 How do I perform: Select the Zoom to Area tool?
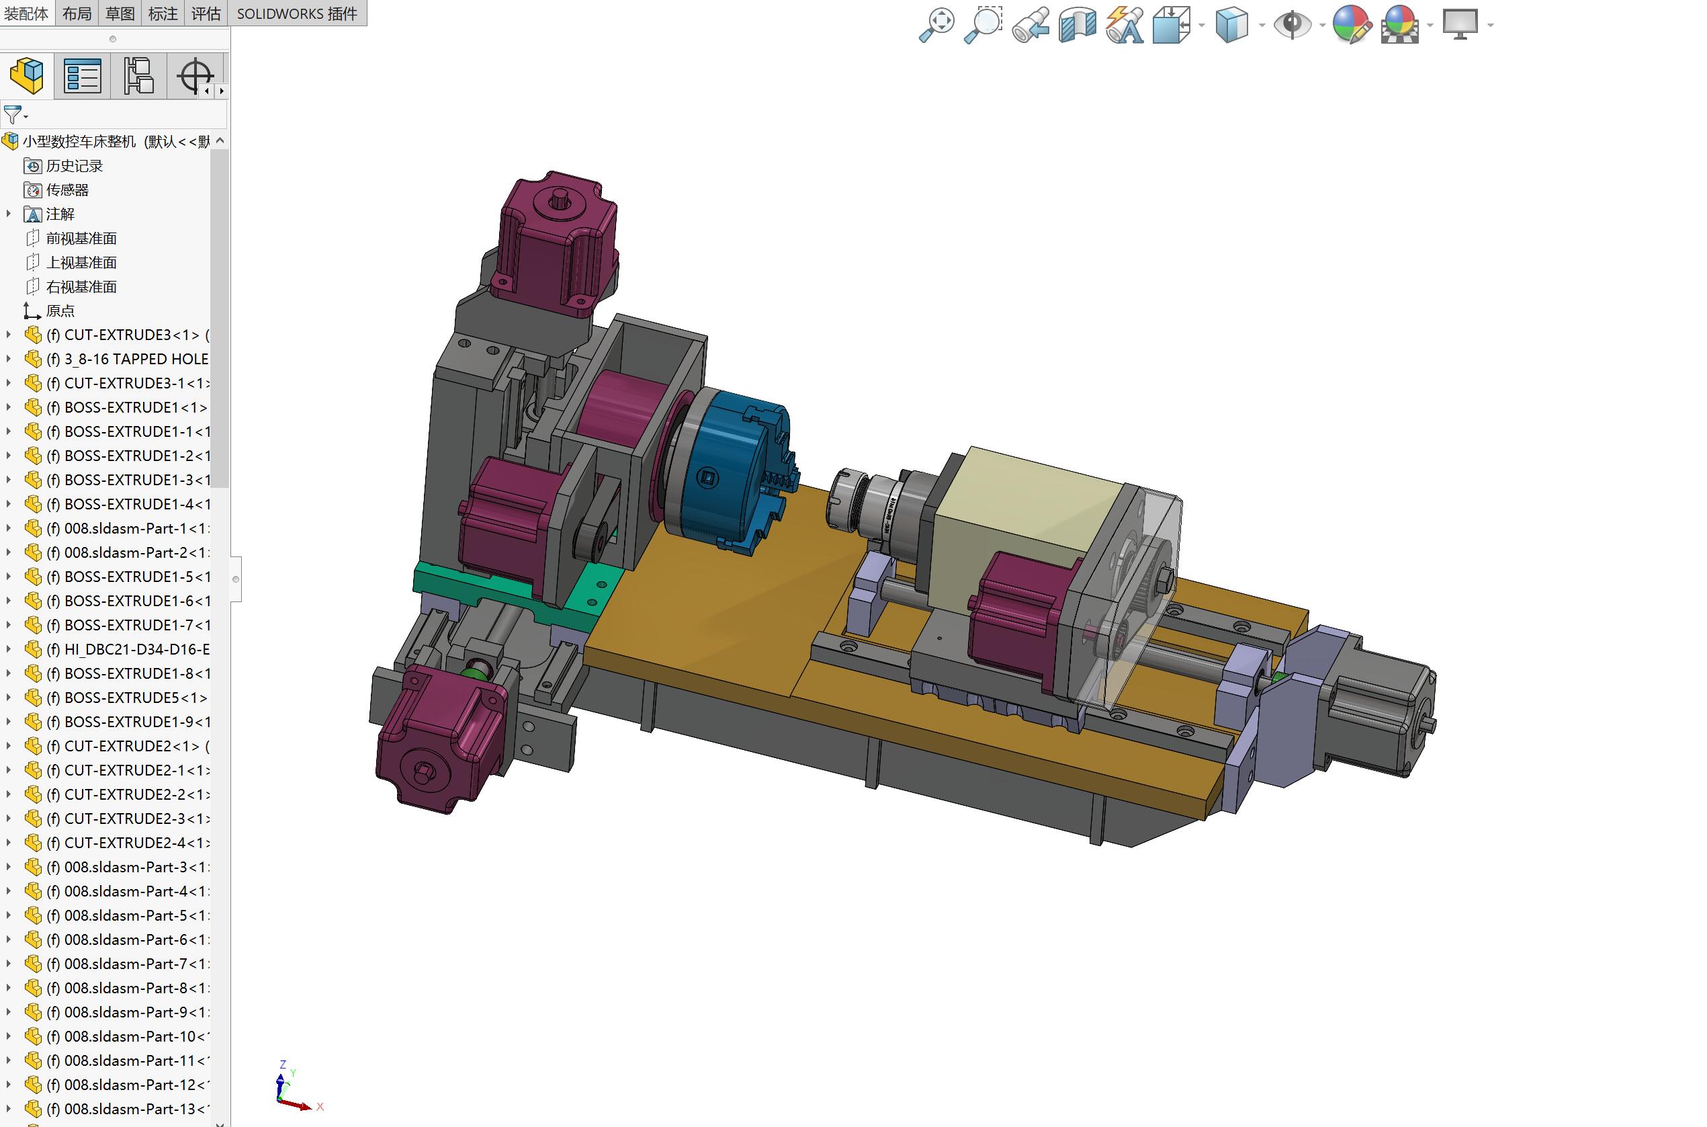click(x=983, y=25)
